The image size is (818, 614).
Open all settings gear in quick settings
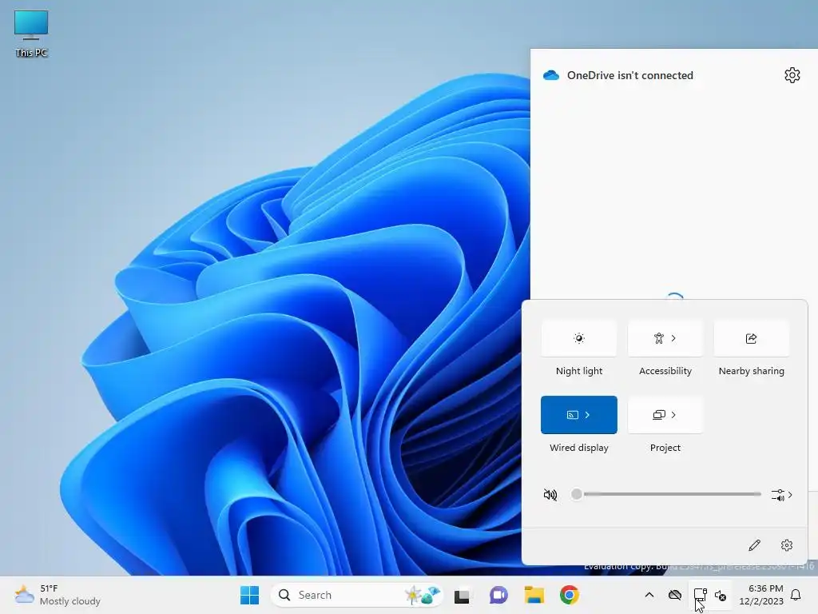pyautogui.click(x=787, y=545)
